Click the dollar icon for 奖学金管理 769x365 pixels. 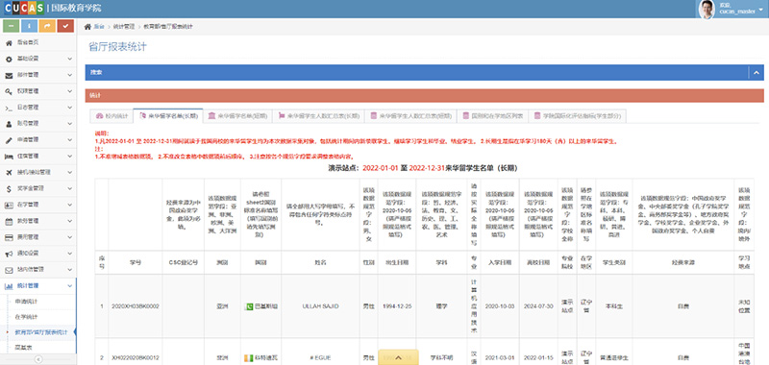coord(9,188)
